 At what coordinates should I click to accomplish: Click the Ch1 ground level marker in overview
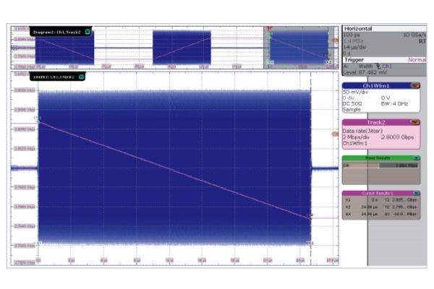click(14, 48)
